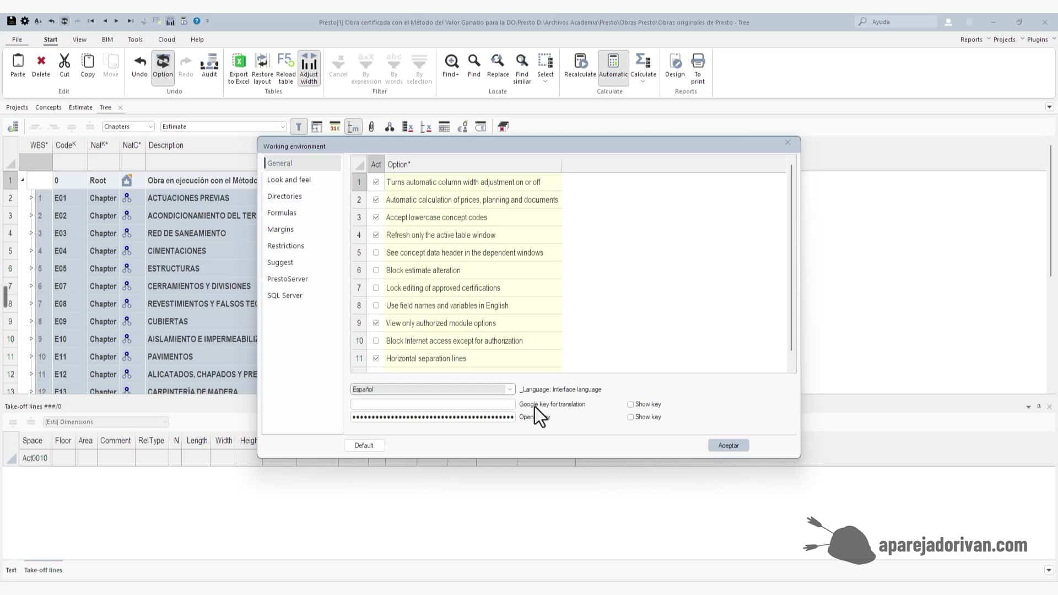Viewport: 1058px width, 595px height.
Task: Click the Replace icon
Action: 498,65
